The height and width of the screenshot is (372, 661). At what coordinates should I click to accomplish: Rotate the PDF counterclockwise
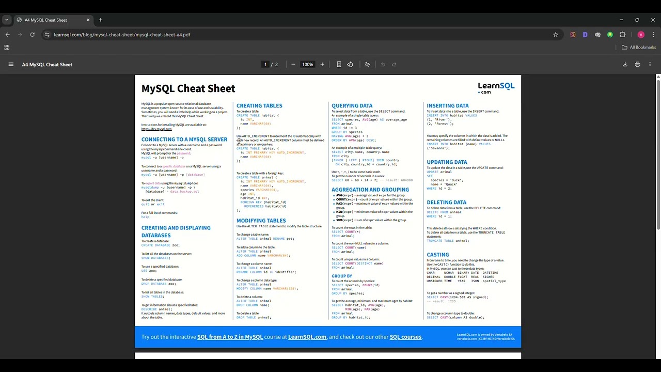(x=350, y=65)
